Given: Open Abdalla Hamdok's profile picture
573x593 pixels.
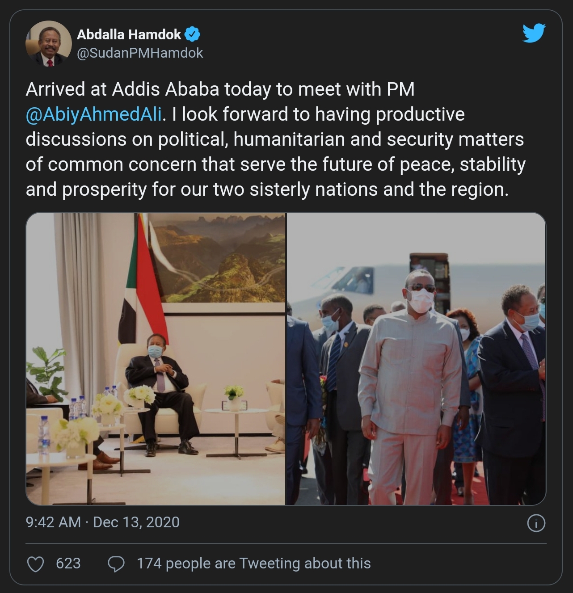Looking at the screenshot, I should 49,43.
